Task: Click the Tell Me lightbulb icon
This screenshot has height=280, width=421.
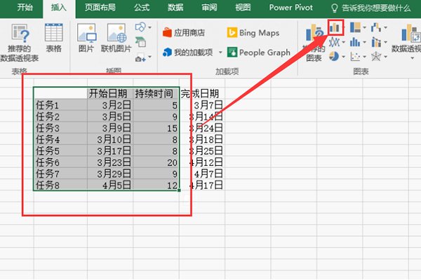Action: pos(334,8)
